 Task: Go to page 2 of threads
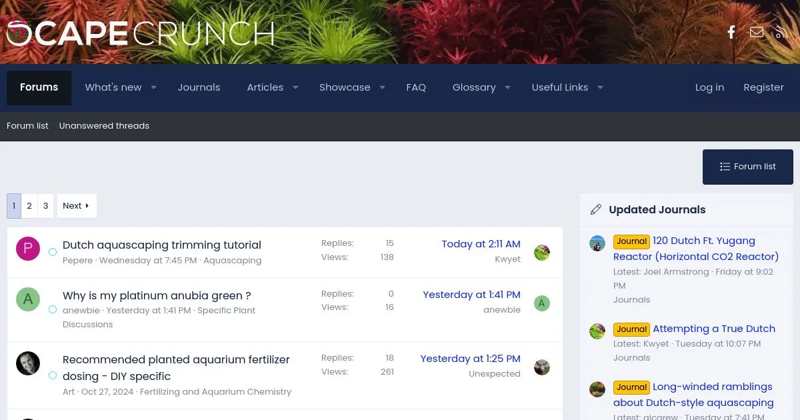(x=29, y=206)
